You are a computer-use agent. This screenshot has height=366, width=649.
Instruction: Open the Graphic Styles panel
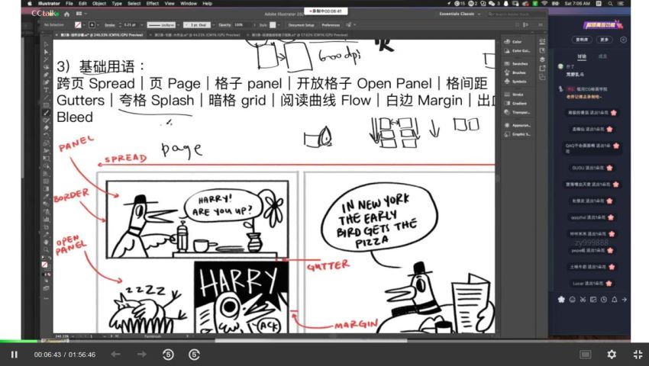(x=517, y=134)
